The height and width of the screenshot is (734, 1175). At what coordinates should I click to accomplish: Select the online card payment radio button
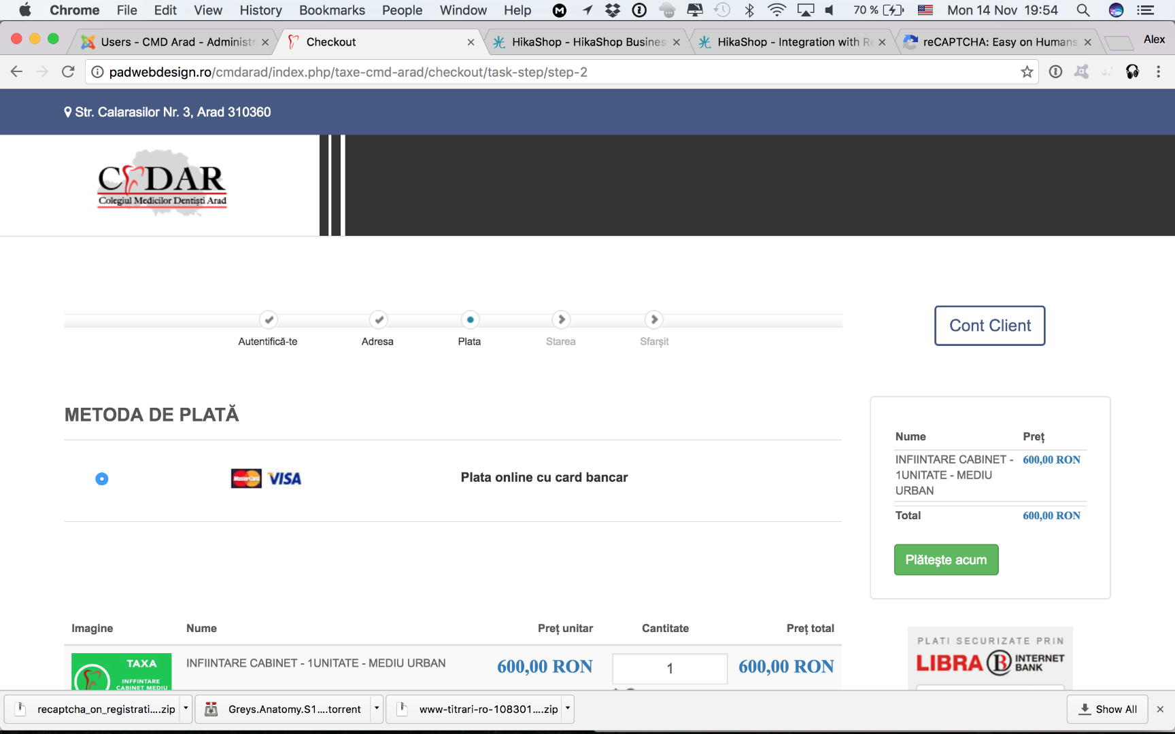point(102,479)
